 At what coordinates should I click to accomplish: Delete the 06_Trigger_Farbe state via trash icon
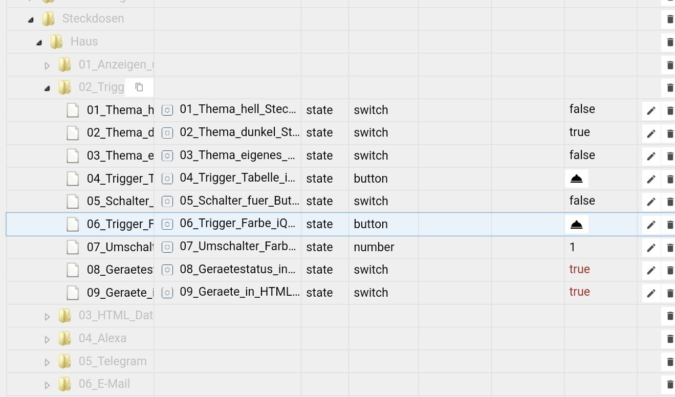pyautogui.click(x=669, y=225)
